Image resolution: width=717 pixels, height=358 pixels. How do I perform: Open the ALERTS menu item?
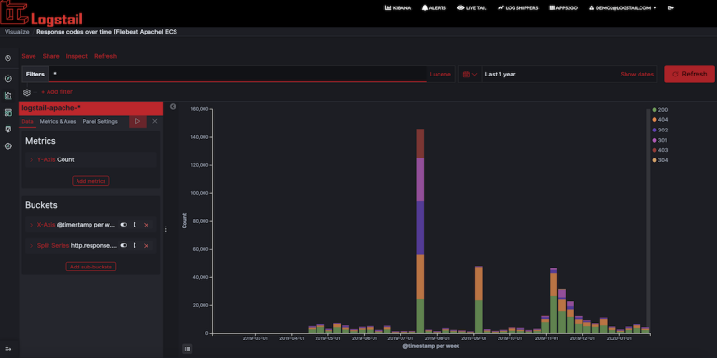434,7
